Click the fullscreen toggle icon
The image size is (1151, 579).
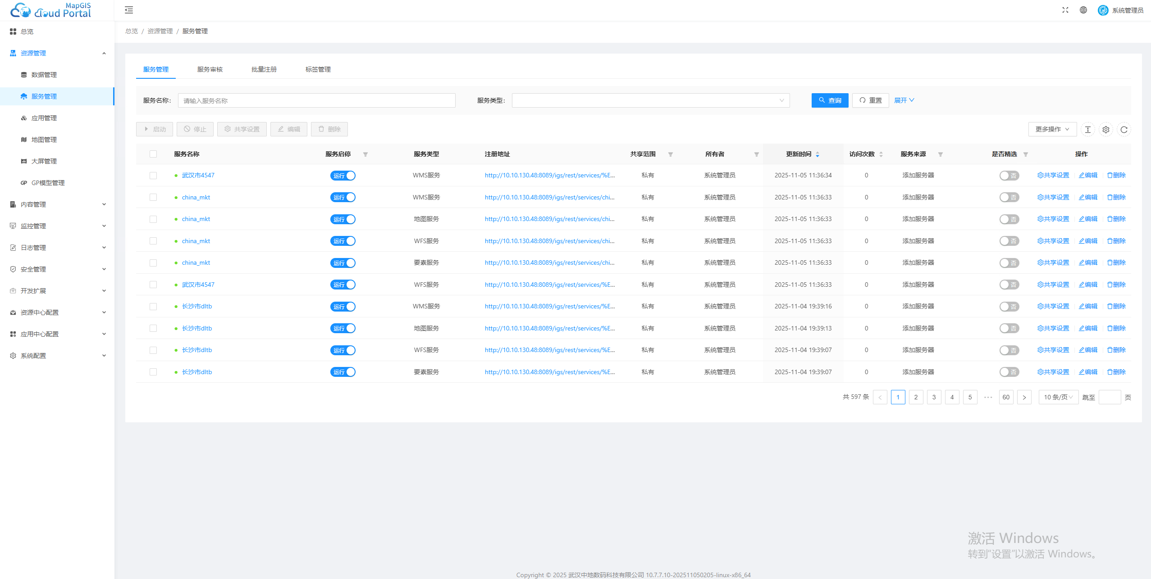pos(1065,10)
